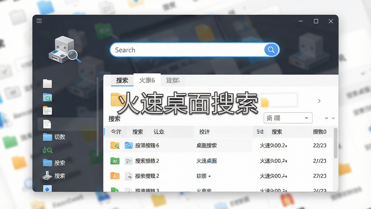The image size is (371, 209).
Task: Sort by the 让众 column header
Action: pyautogui.click(x=159, y=132)
